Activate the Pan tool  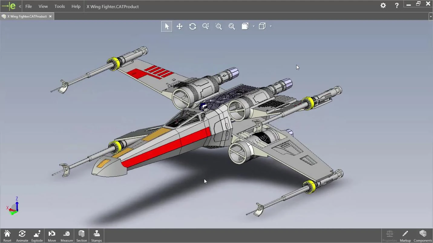(179, 26)
